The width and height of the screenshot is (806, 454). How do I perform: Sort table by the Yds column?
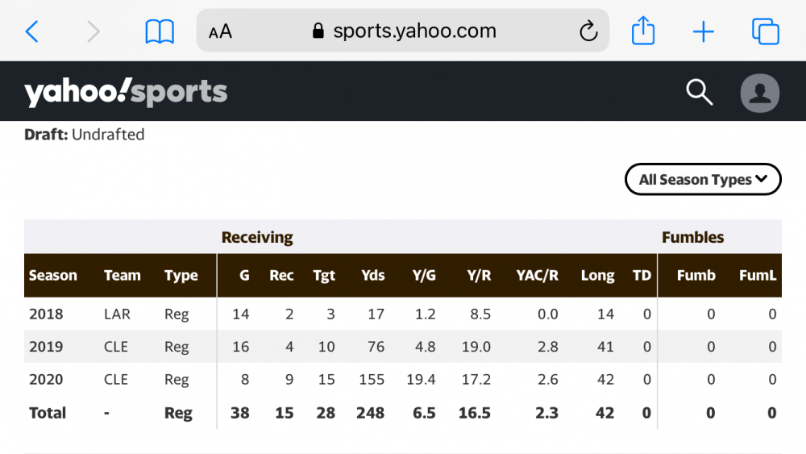point(372,276)
